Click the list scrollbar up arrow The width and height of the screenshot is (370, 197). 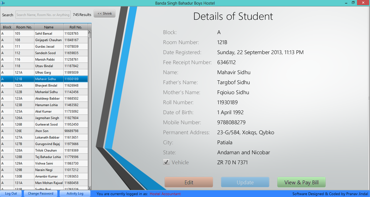90,32
